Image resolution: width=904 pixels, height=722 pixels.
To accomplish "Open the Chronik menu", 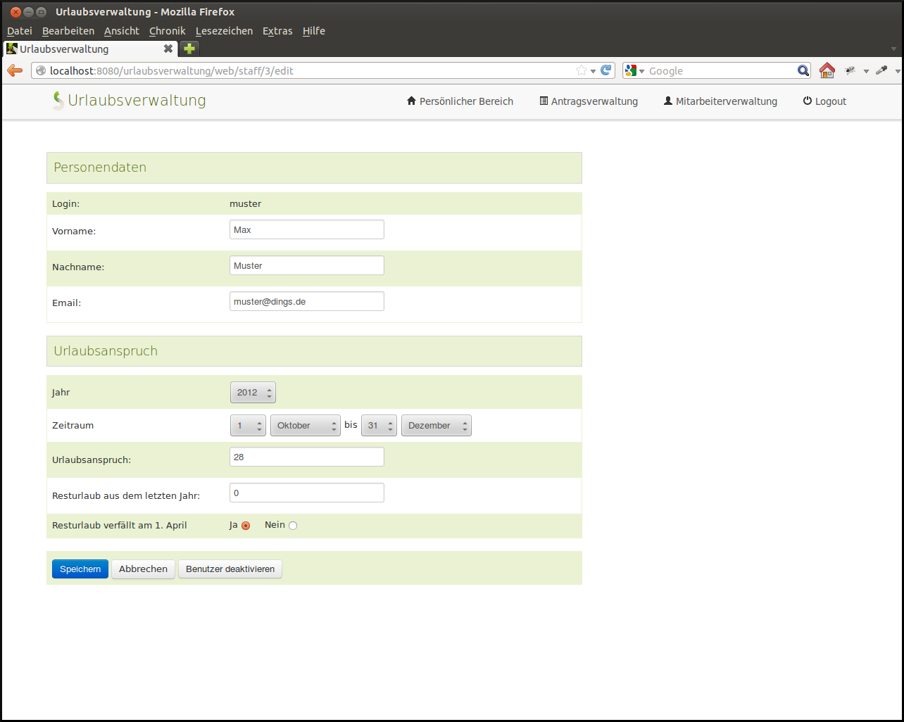I will point(168,31).
